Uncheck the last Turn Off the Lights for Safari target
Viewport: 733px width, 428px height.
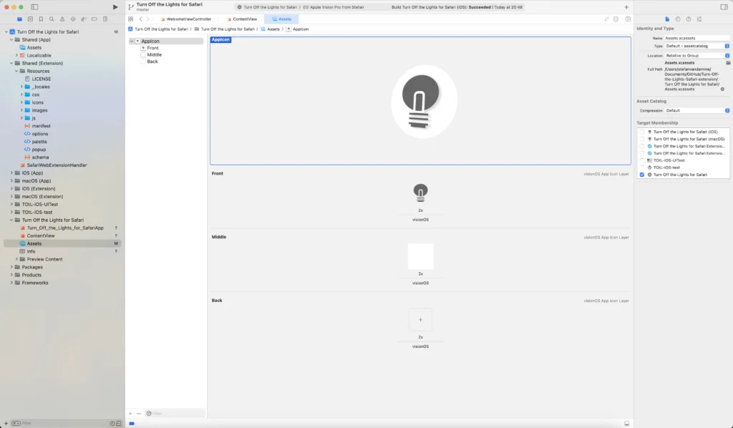(641, 175)
